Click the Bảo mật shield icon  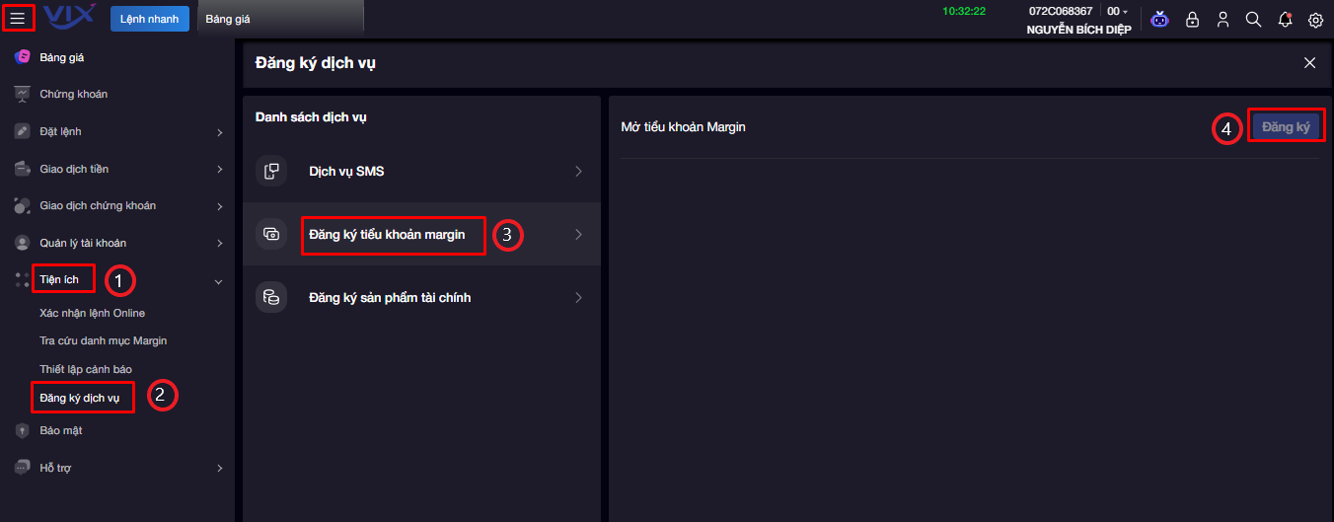22,430
